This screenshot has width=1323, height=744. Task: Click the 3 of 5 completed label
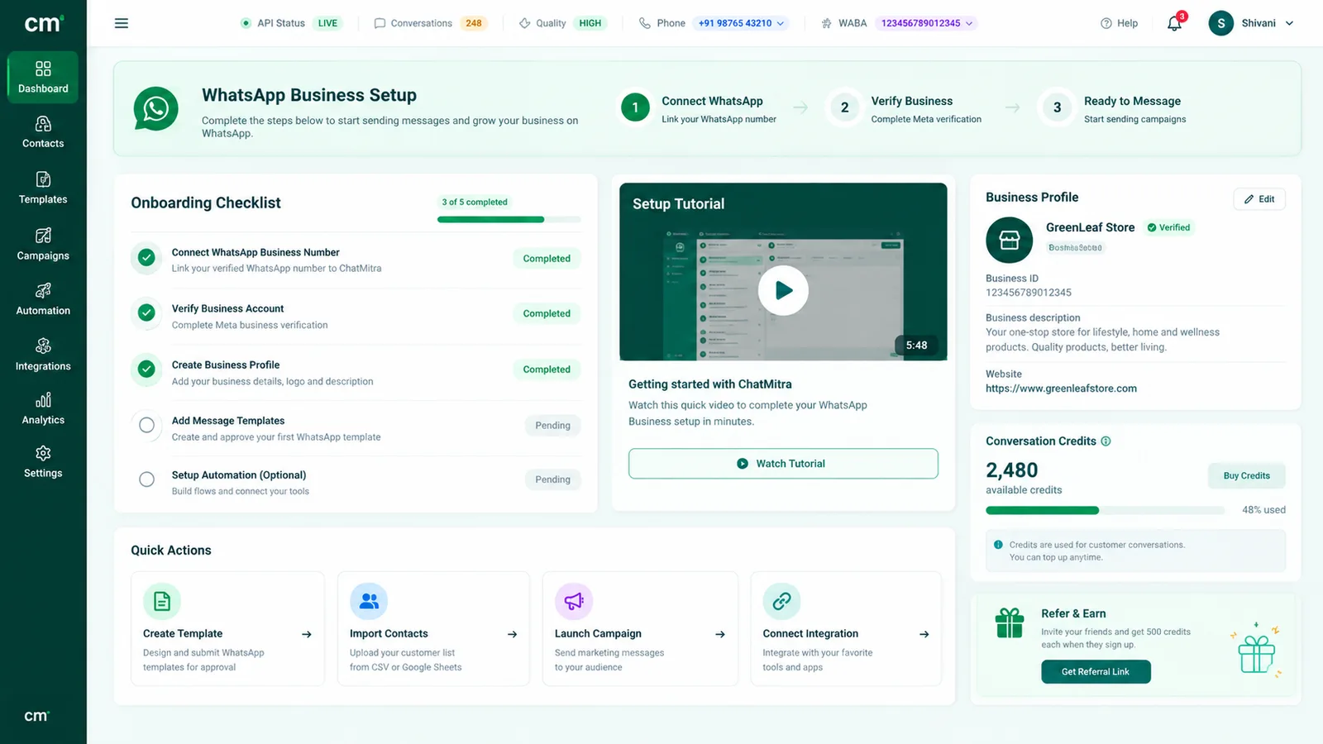tap(475, 202)
